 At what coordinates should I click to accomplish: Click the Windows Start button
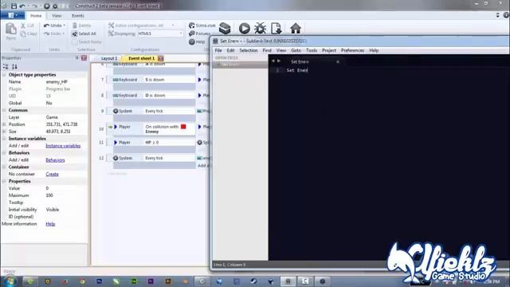[x=10, y=281]
